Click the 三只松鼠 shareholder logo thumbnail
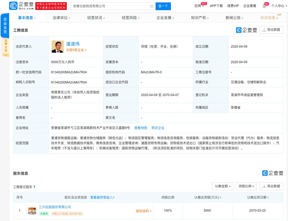The width and height of the screenshot is (288, 221). 32,211
